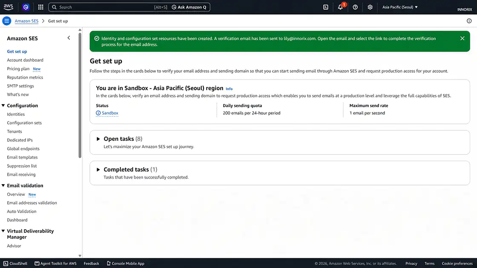Open notifications bell
The image size is (477, 268).
point(340,7)
